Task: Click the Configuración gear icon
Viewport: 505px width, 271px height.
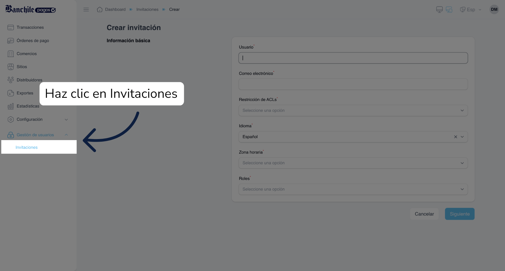Action: [11, 119]
